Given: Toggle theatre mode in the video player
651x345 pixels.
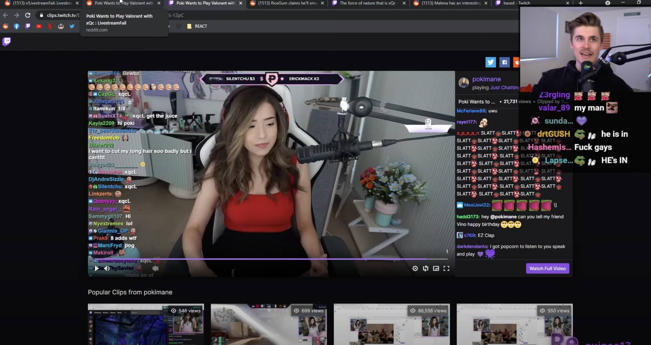Looking at the screenshot, I should [x=426, y=268].
